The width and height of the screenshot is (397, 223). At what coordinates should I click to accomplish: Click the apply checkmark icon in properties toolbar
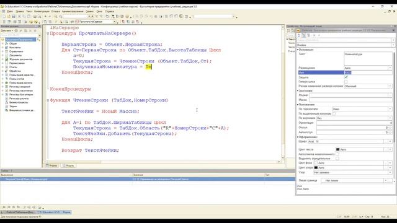coord(319,35)
